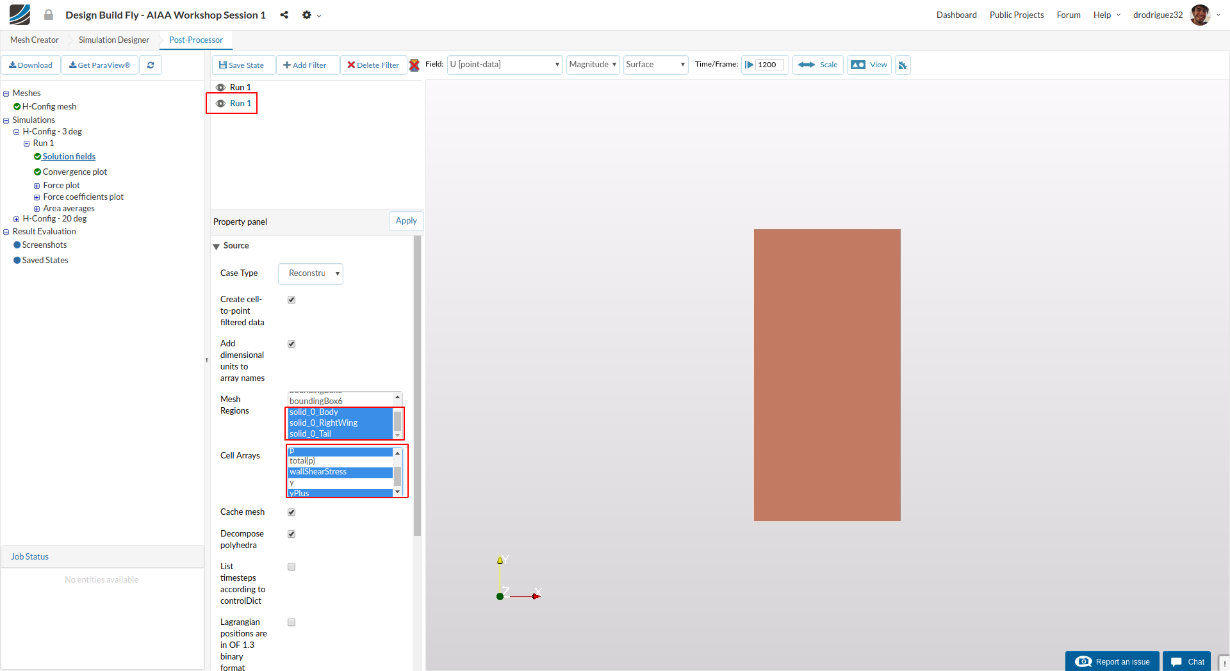Open Public Projects page
This screenshot has width=1230, height=671.
pyautogui.click(x=1017, y=15)
